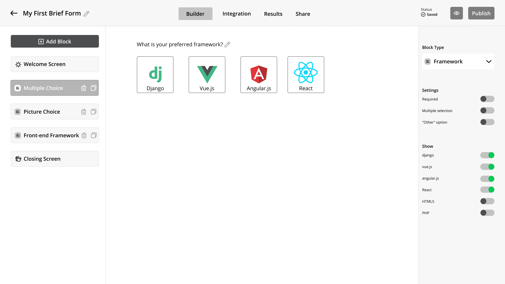Duplicate the Picture Choice block
The height and width of the screenshot is (284, 505).
93,112
